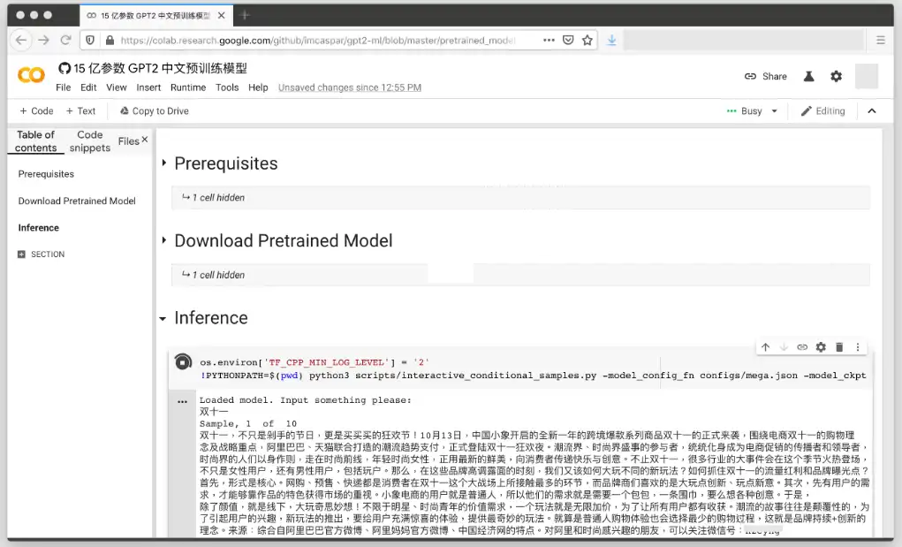
Task: Add a new Code cell
Action: (36, 111)
